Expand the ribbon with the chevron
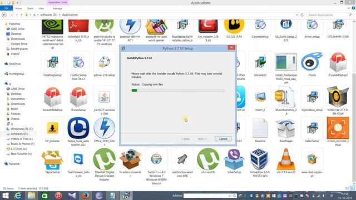 349,8
